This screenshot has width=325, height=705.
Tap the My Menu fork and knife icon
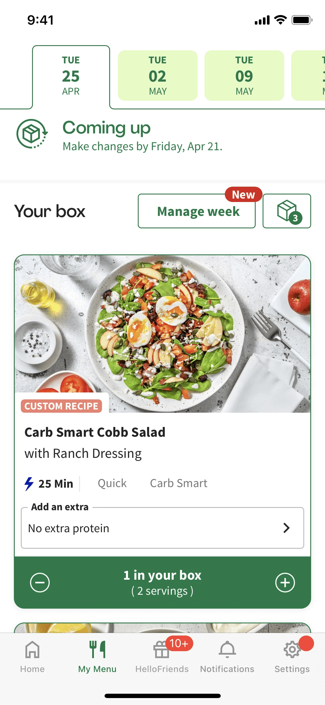click(x=97, y=649)
